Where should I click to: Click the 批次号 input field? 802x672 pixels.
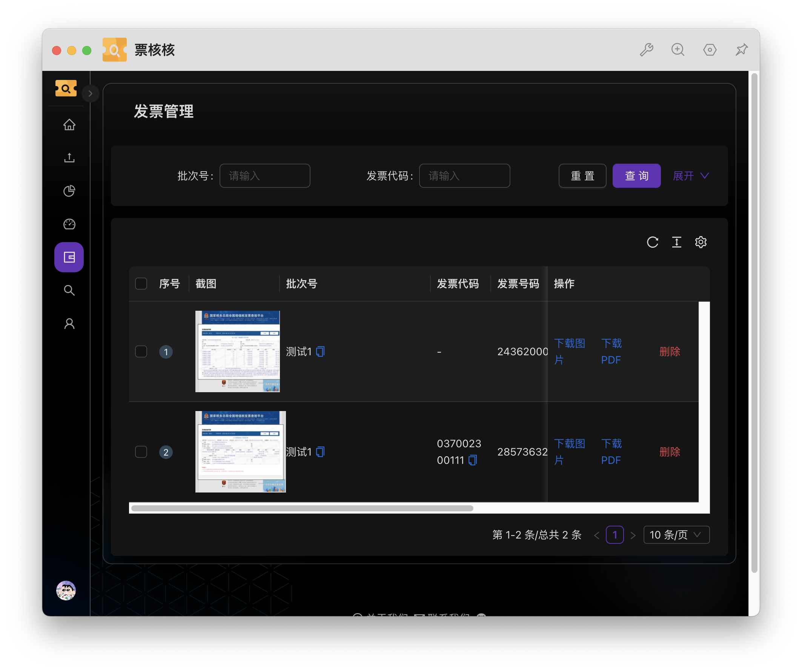point(265,176)
